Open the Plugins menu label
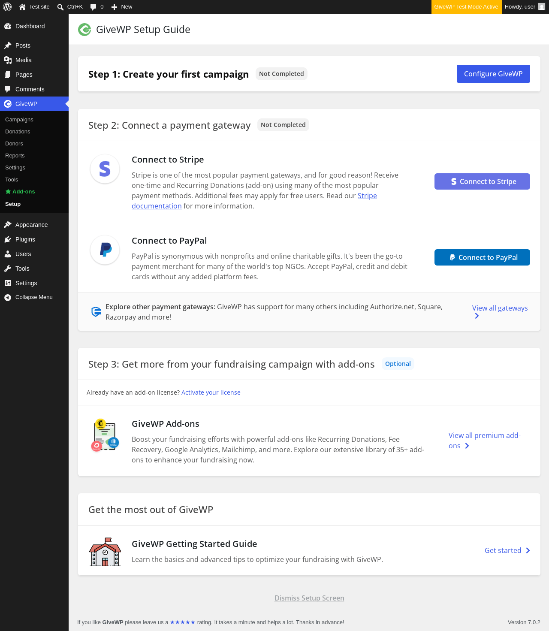 tap(25, 239)
